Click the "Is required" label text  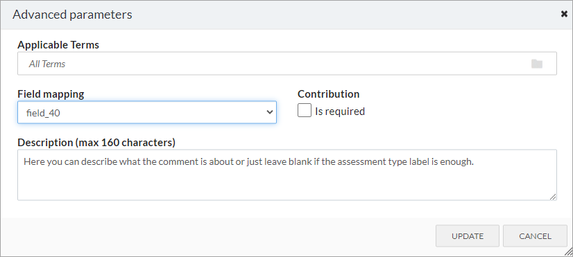(340, 112)
